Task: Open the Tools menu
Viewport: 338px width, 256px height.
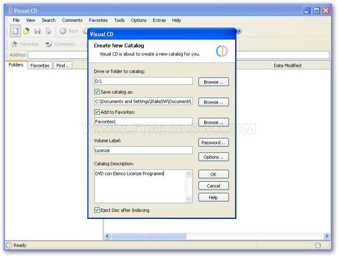Action: click(119, 20)
